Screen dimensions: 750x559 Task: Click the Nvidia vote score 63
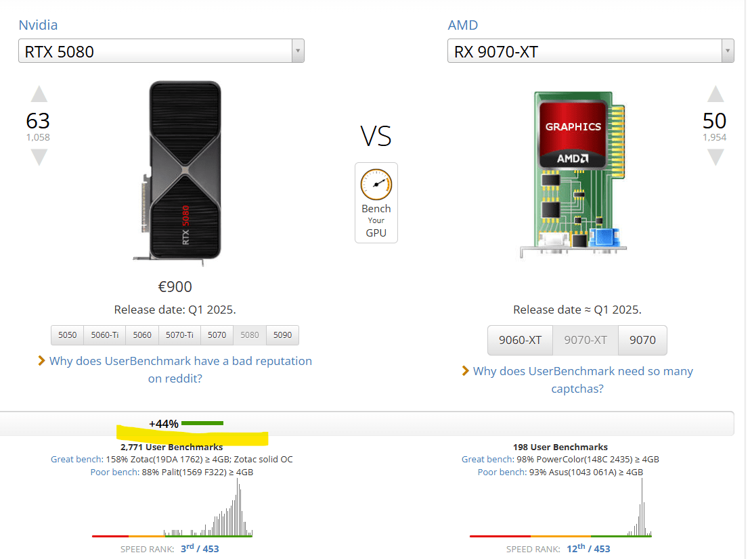pyautogui.click(x=38, y=120)
